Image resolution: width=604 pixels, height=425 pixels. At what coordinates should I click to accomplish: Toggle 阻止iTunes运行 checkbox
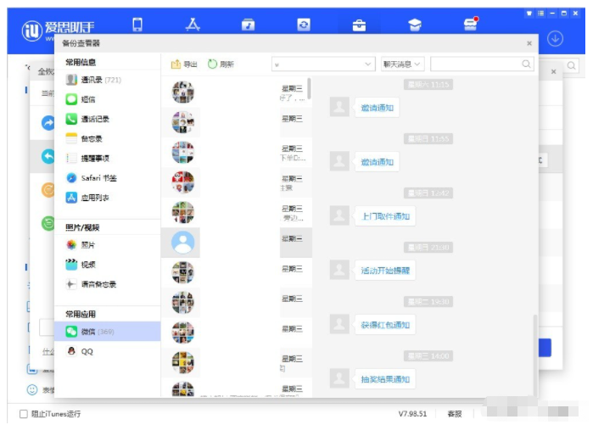(x=24, y=414)
